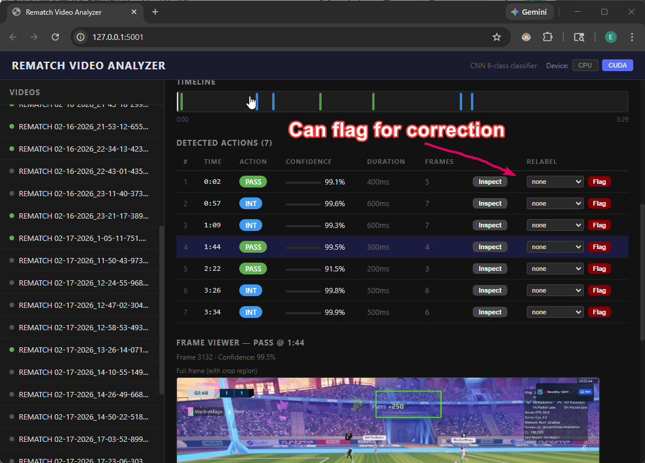Enable the CUDA device option
645x463 pixels.
[x=617, y=65]
